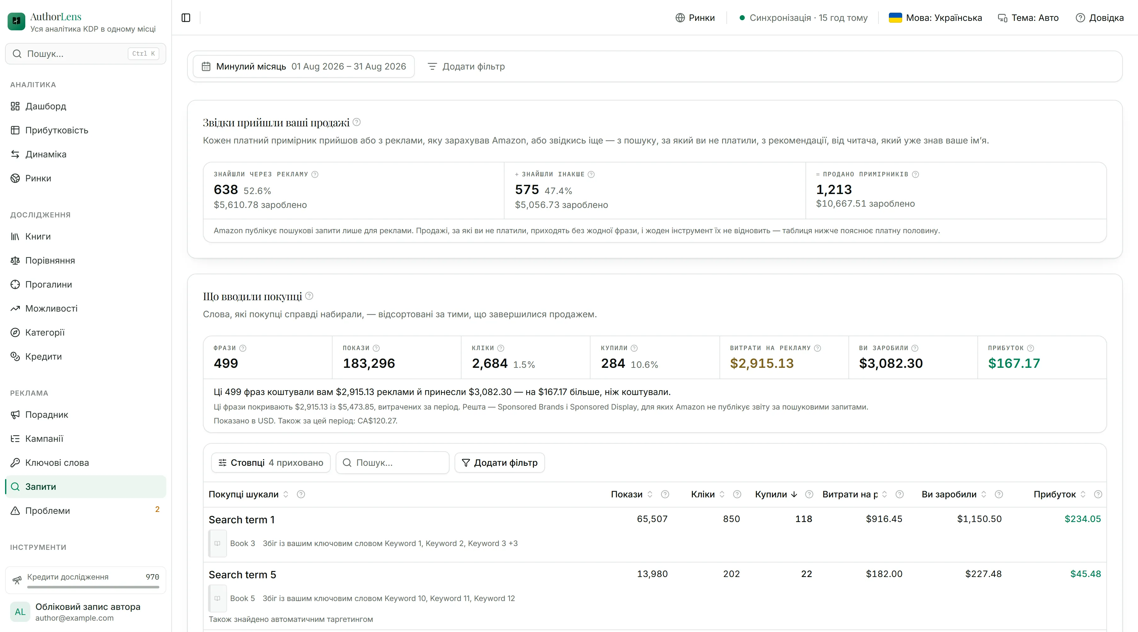Click info icon beside 'Фрази' metric
The width and height of the screenshot is (1138, 632).
click(x=243, y=348)
